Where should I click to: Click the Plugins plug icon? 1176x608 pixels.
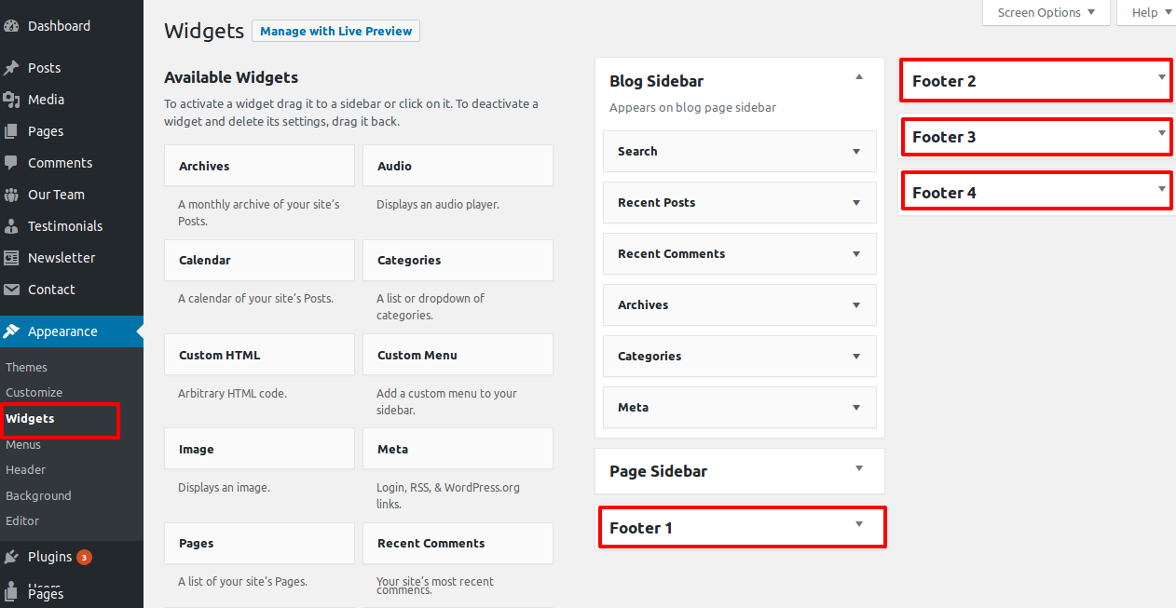(x=11, y=557)
